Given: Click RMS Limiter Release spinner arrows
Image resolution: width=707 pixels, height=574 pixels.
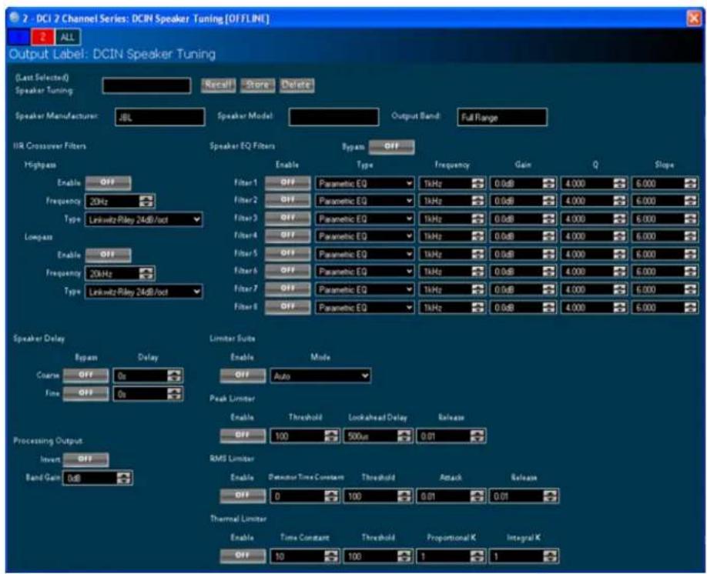Looking at the screenshot, I should 550,496.
